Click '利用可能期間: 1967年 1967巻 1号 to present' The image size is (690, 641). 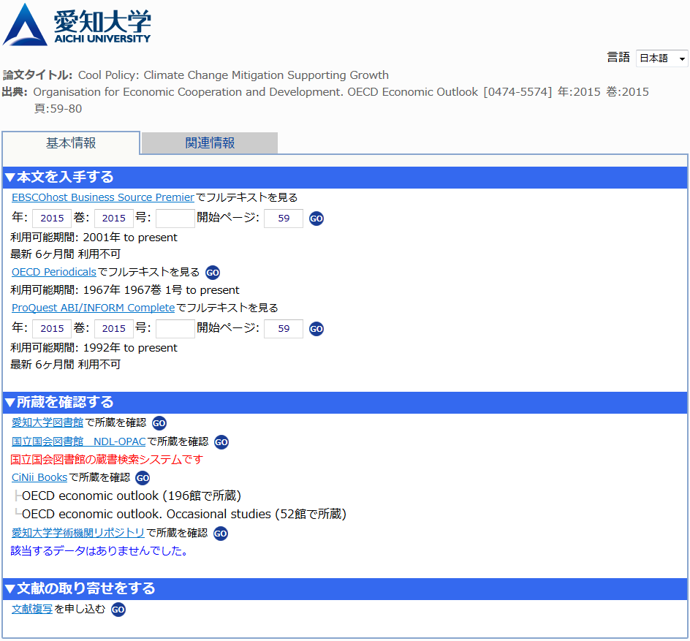(x=125, y=290)
